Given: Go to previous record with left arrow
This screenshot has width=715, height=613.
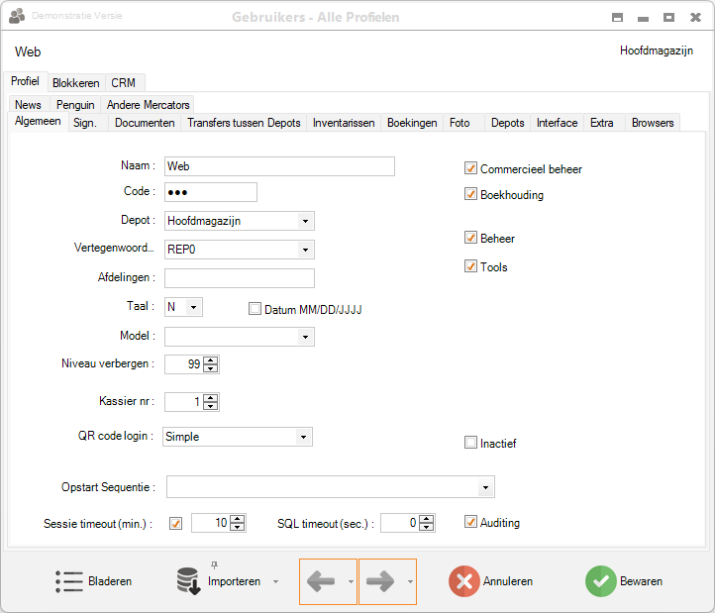Looking at the screenshot, I should (321, 581).
